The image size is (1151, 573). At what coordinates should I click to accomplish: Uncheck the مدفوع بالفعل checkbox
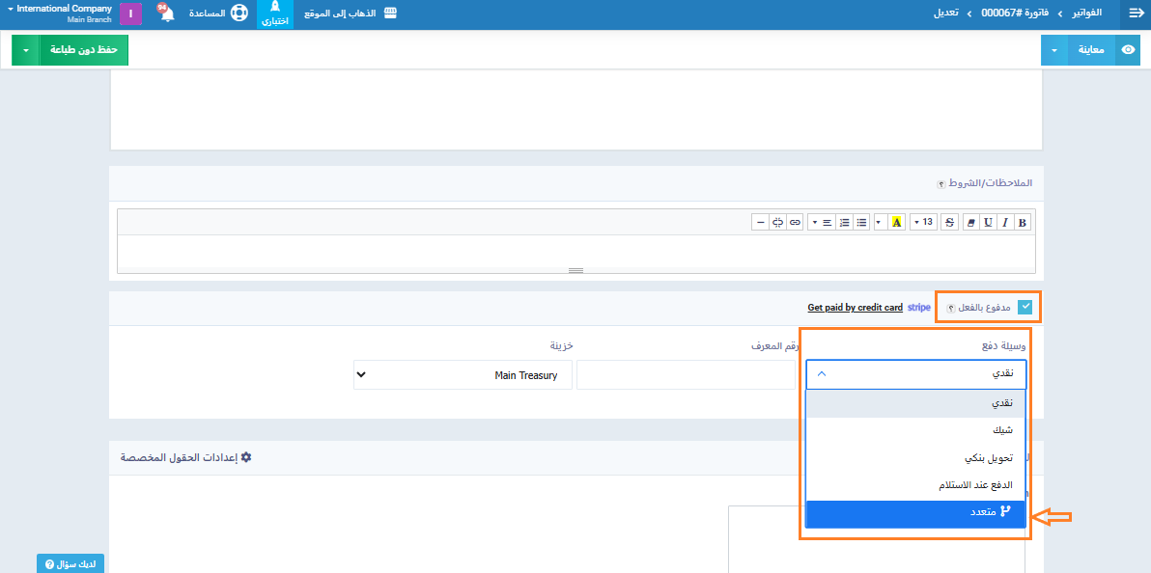point(1025,308)
